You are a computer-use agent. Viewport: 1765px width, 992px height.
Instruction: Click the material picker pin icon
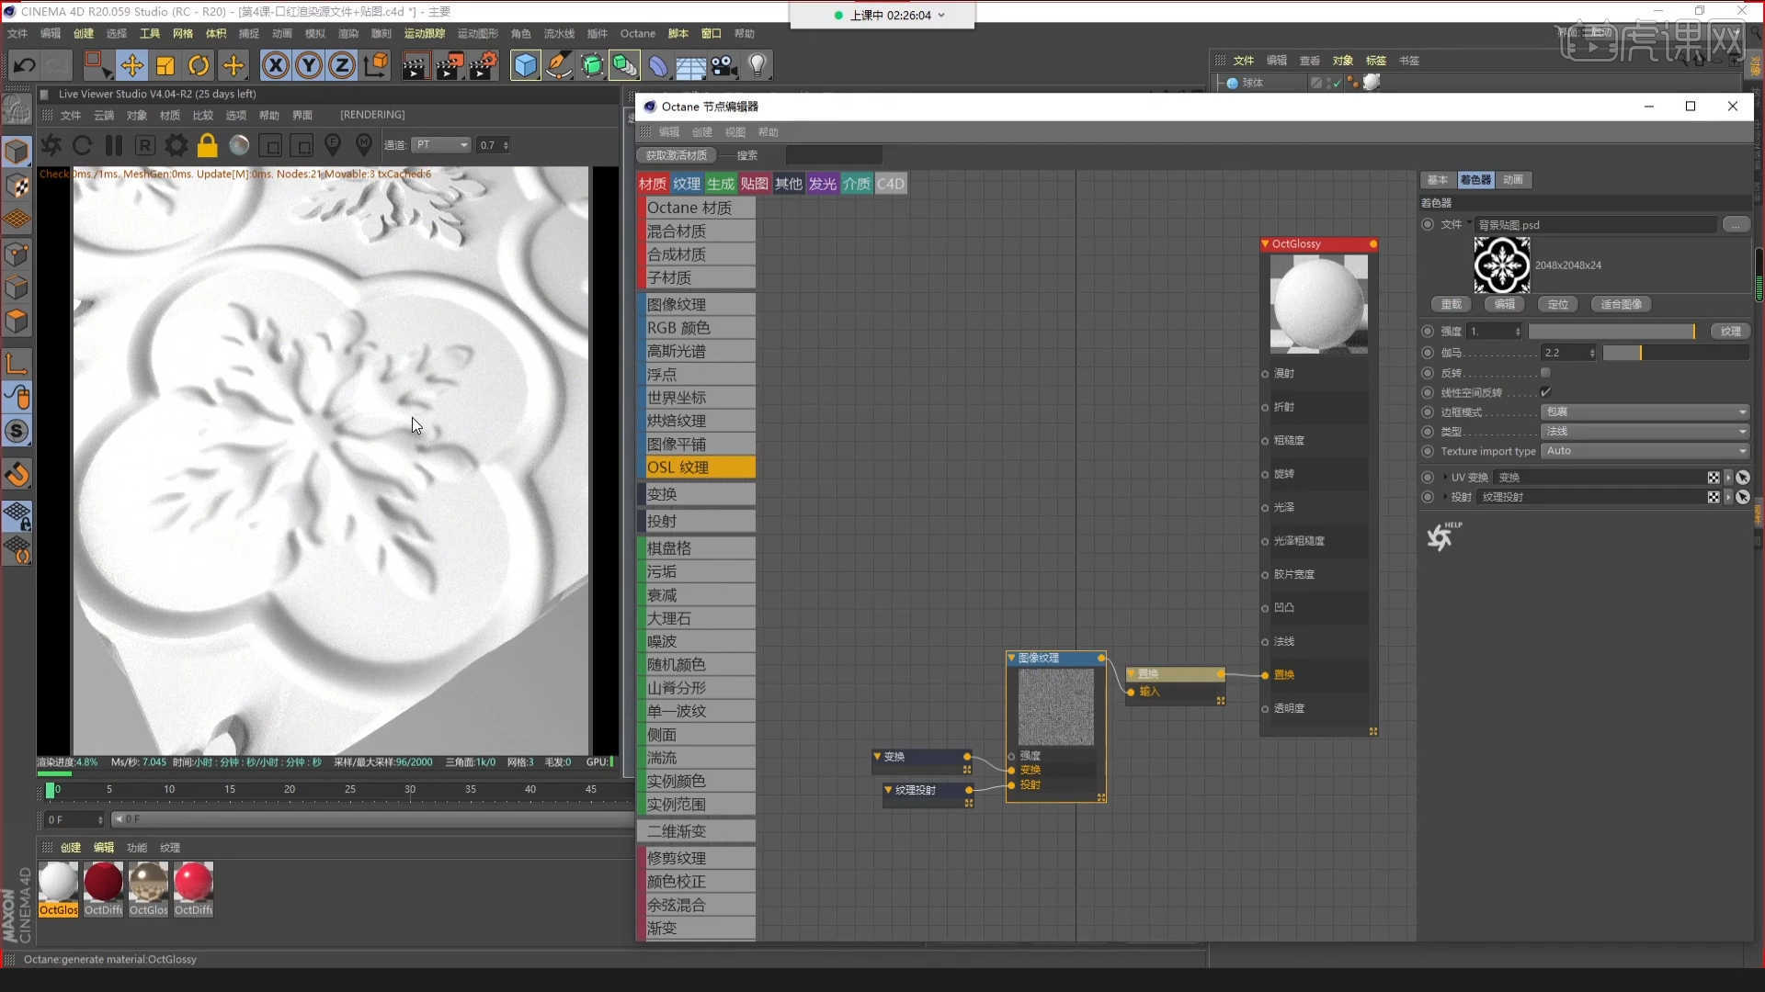[364, 145]
